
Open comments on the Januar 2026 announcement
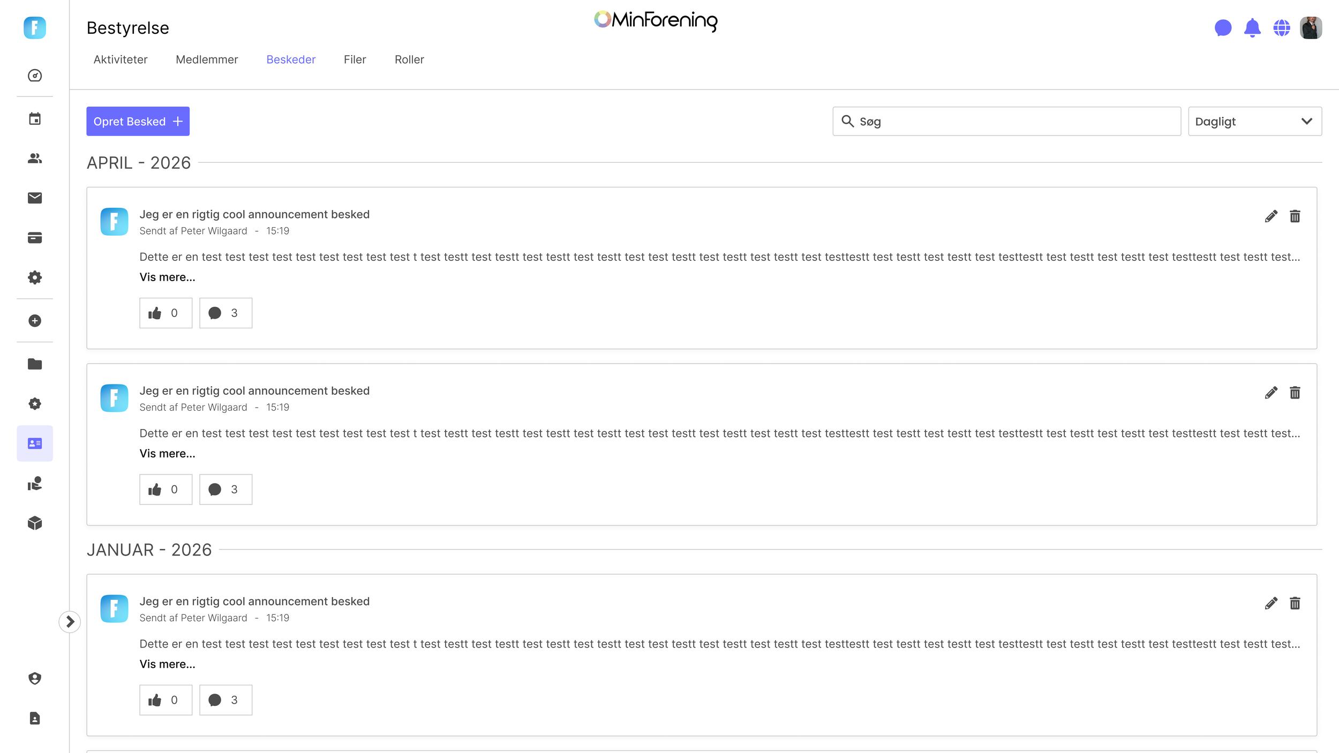coord(226,700)
